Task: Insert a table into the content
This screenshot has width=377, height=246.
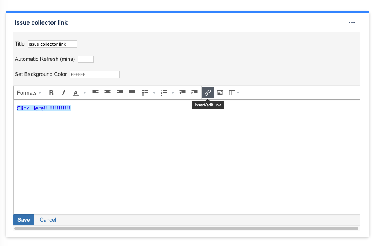Action: coord(232,92)
